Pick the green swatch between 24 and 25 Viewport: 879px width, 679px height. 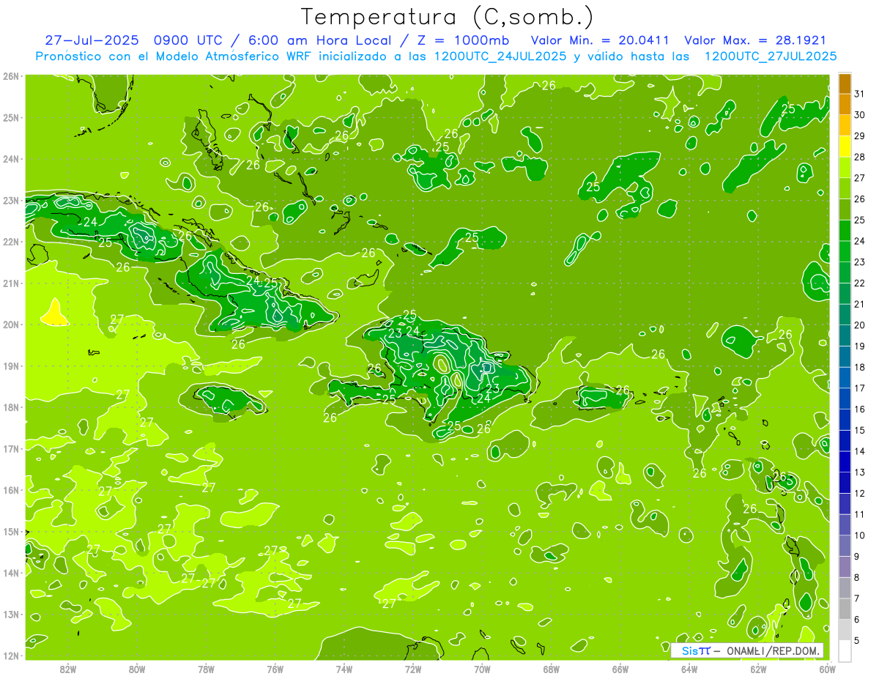point(845,231)
